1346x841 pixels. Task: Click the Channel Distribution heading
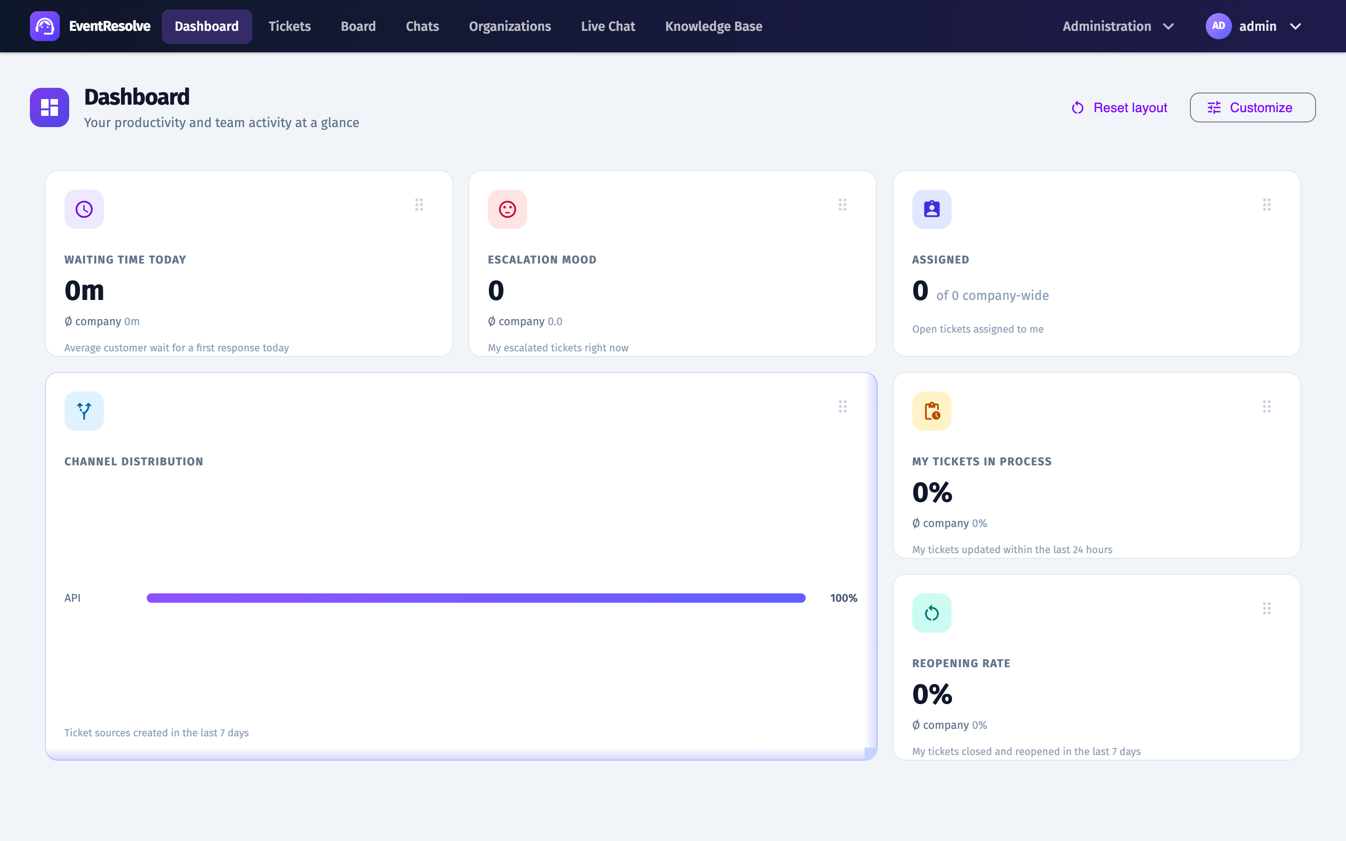134,461
